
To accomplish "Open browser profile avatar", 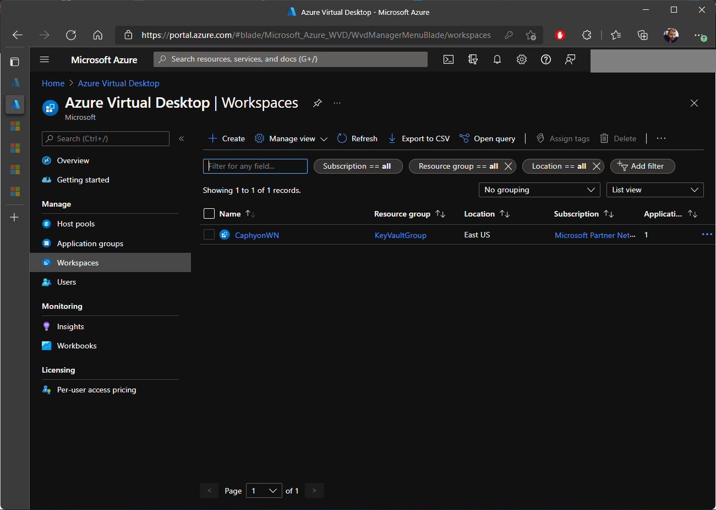I will pyautogui.click(x=671, y=35).
